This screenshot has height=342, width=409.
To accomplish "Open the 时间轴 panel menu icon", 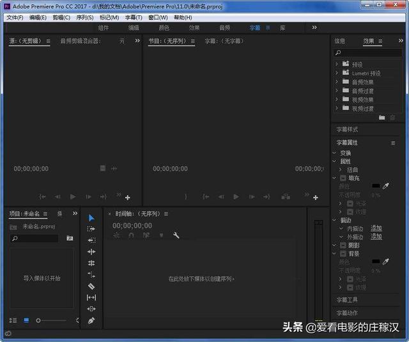I will point(166,214).
